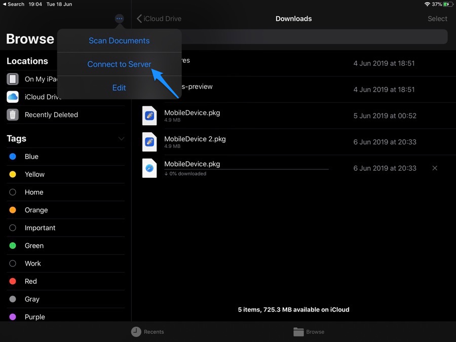Select the Yellow tag color dot

click(13, 174)
